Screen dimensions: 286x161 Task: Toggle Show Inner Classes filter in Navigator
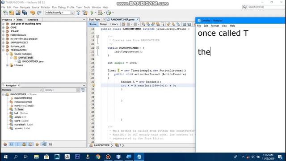pos(30,144)
